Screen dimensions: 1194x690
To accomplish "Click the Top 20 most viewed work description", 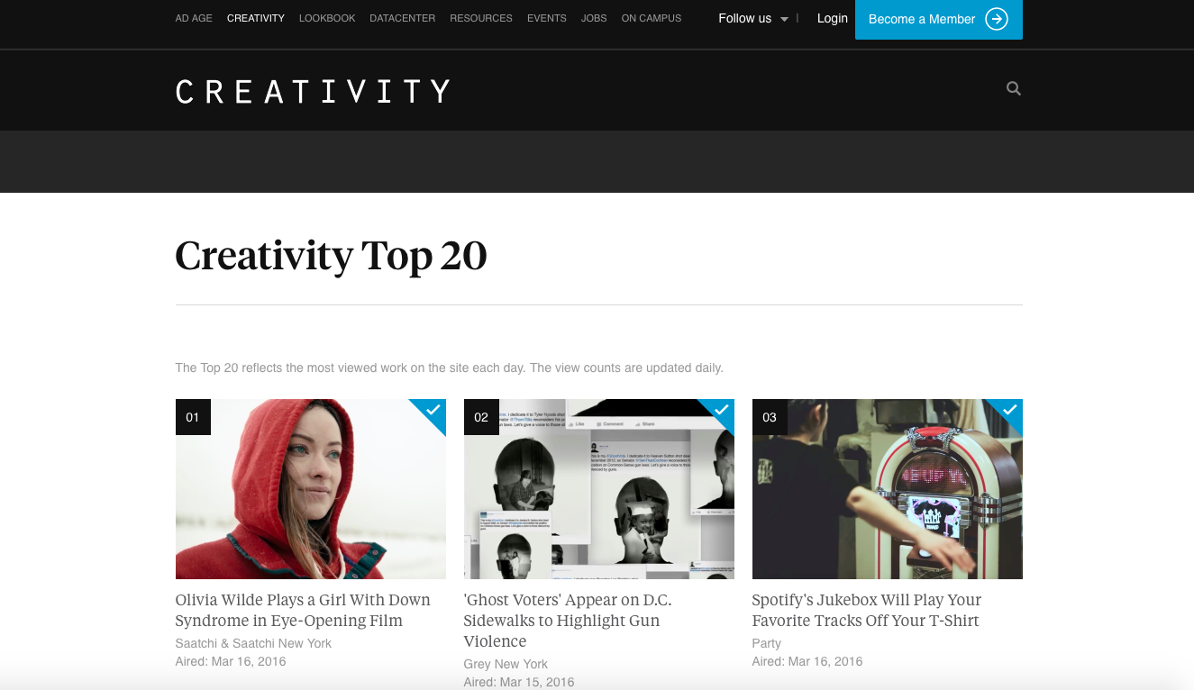I will click(x=449, y=368).
